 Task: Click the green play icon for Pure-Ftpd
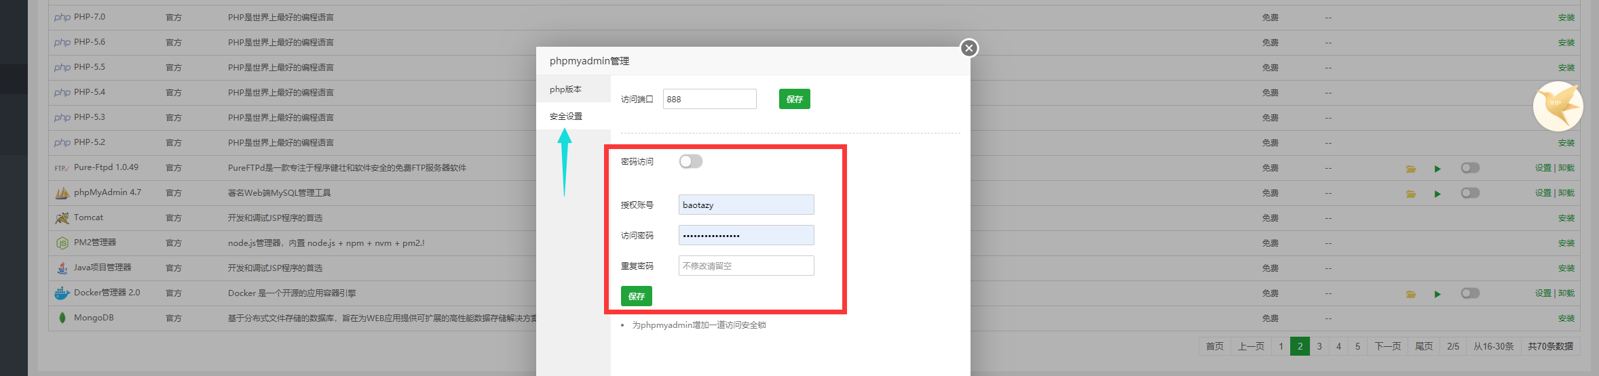click(x=1437, y=169)
